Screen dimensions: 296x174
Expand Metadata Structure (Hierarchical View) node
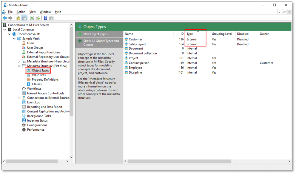click(x=19, y=62)
